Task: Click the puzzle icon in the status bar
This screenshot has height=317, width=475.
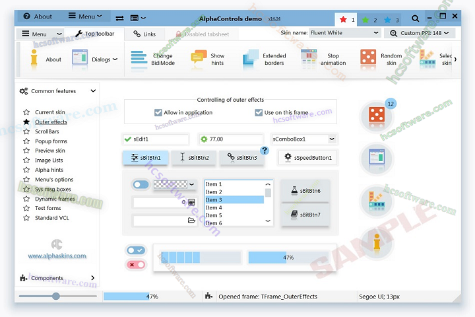Action: [208, 296]
